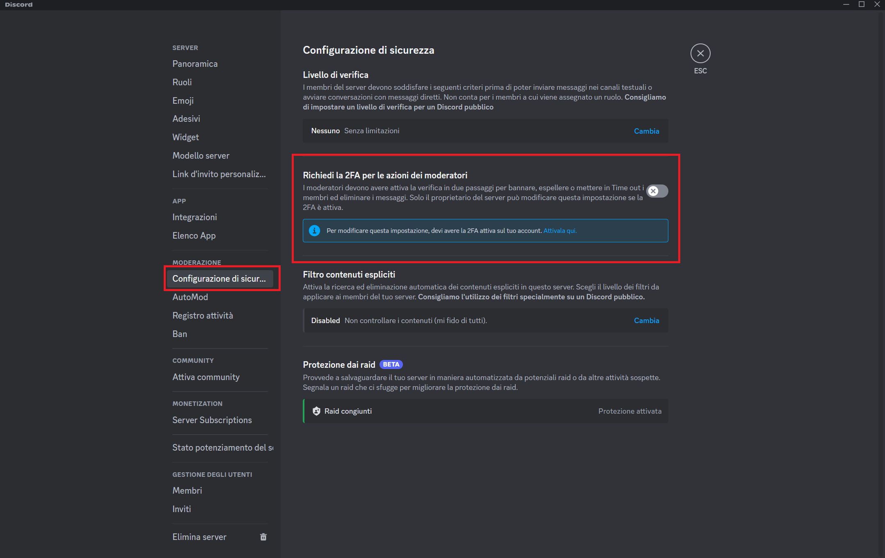Select the Ban section
The width and height of the screenshot is (885, 558).
pyautogui.click(x=180, y=333)
